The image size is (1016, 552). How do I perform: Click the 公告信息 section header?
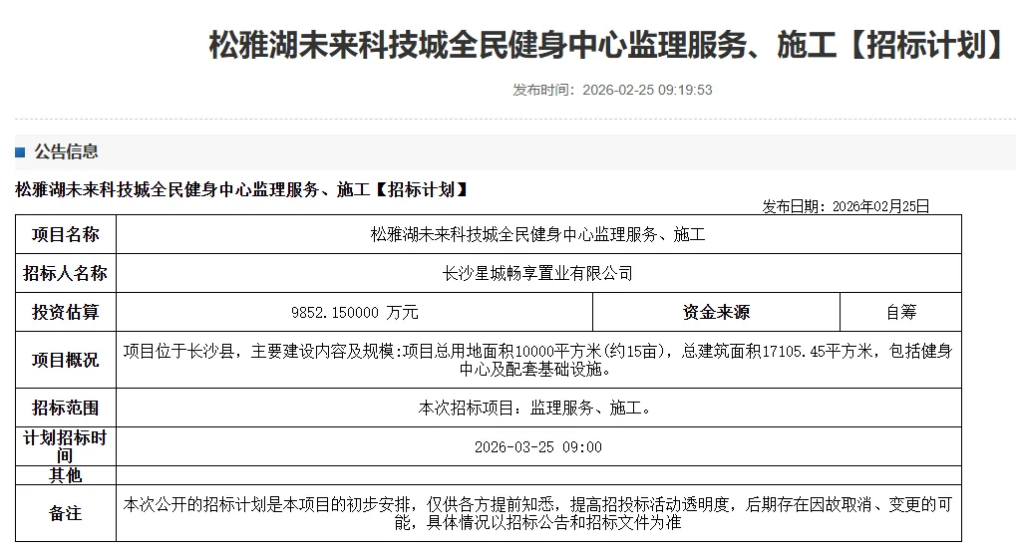(66, 151)
